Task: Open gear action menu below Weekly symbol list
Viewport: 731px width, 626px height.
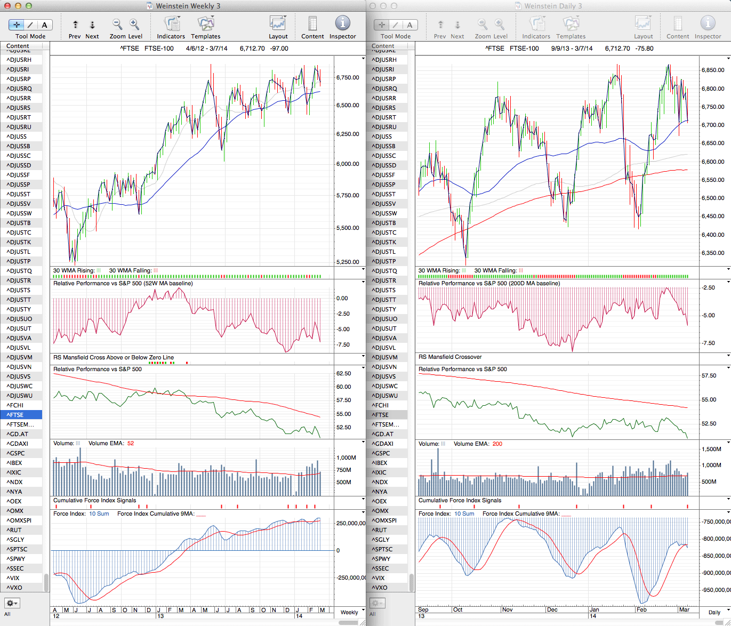Action: click(12, 603)
